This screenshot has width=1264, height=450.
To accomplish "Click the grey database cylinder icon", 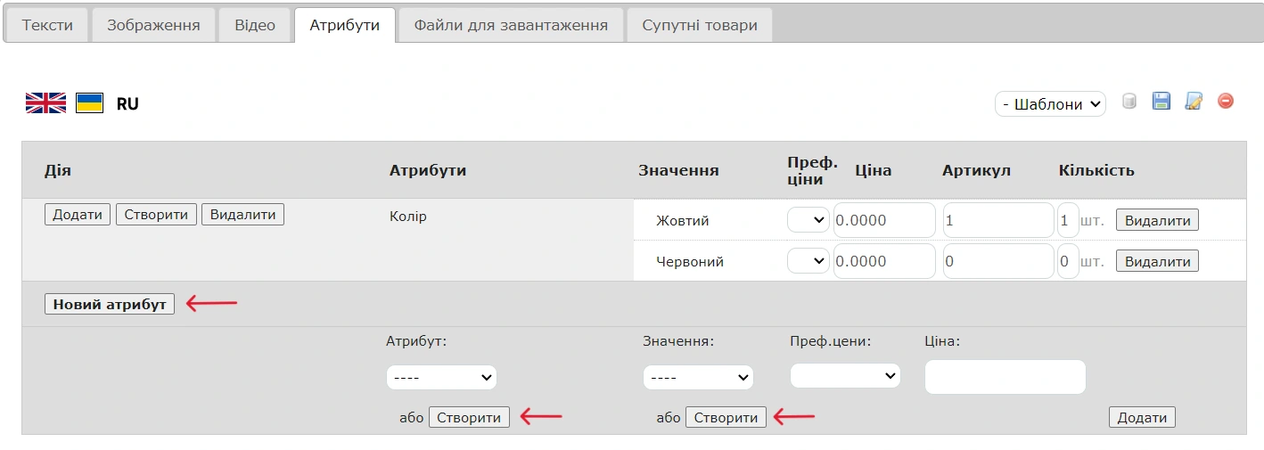I will [x=1129, y=102].
